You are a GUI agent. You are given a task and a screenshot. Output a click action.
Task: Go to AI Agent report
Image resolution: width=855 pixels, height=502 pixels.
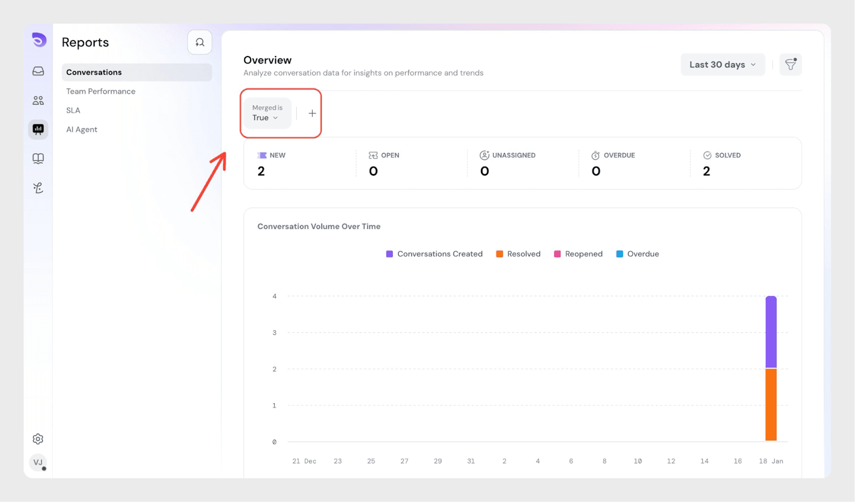pyautogui.click(x=82, y=130)
